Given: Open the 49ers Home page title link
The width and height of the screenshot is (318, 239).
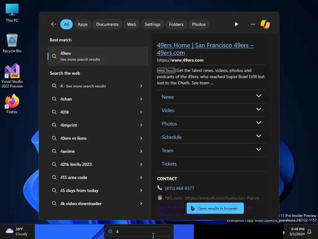Looking at the screenshot, I should [x=205, y=49].
